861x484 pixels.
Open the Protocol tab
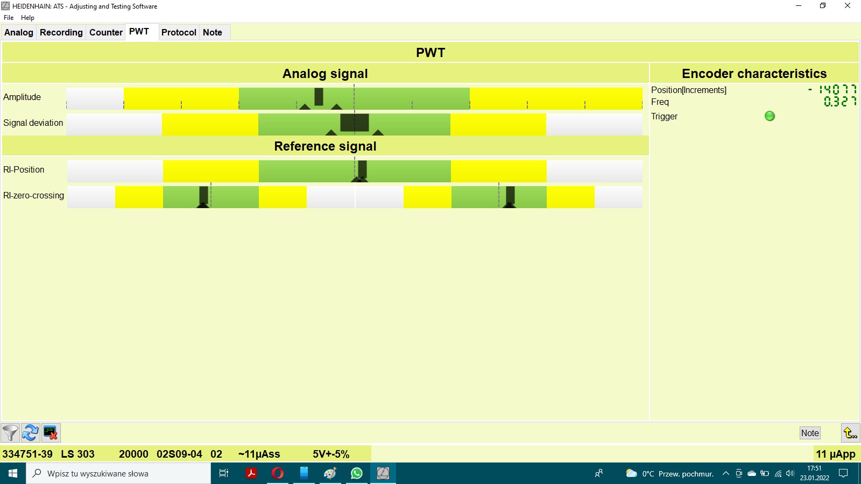179,32
